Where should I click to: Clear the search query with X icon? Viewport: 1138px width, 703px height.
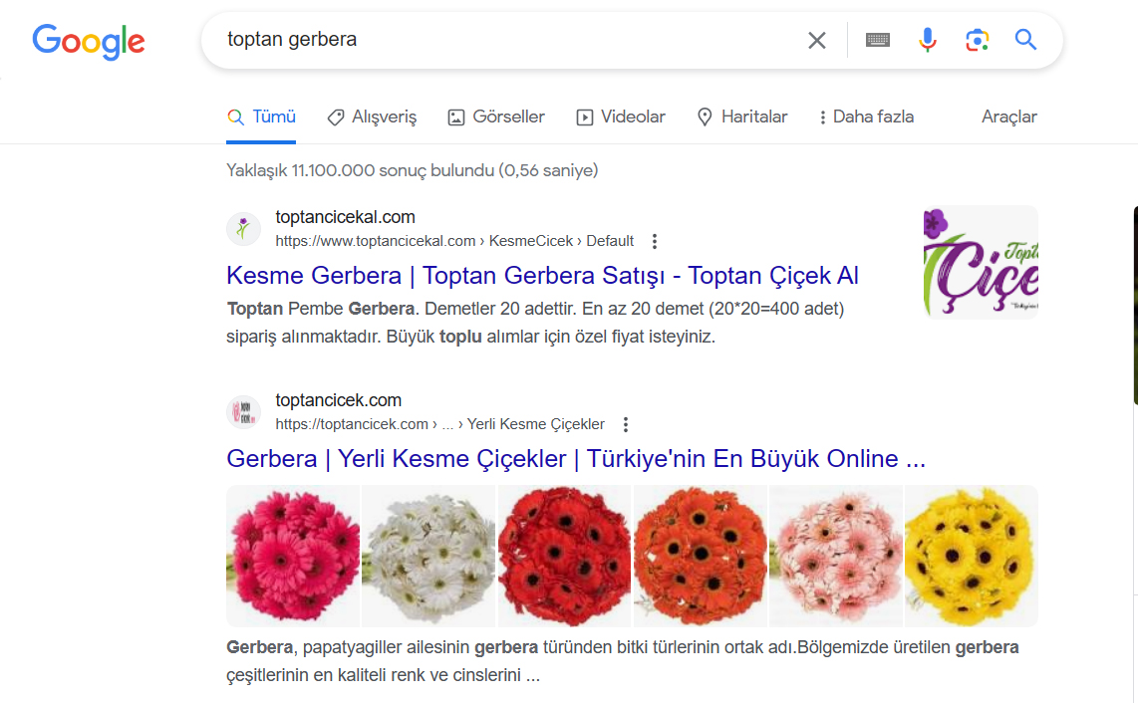pos(817,40)
